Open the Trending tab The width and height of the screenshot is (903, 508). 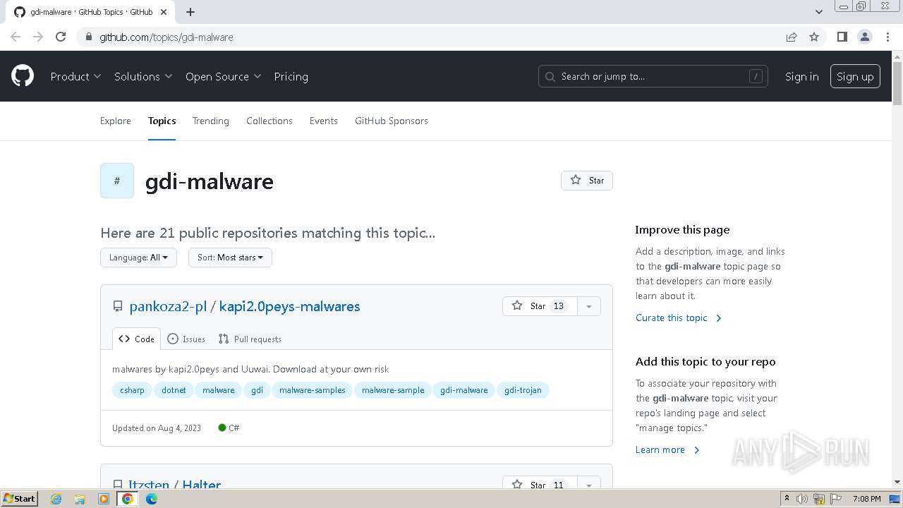pyautogui.click(x=211, y=121)
